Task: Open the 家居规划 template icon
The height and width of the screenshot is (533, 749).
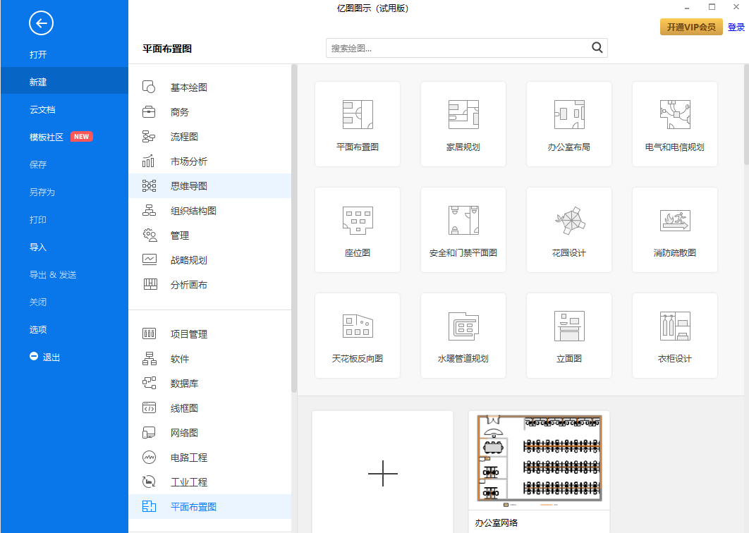Action: 463,115
